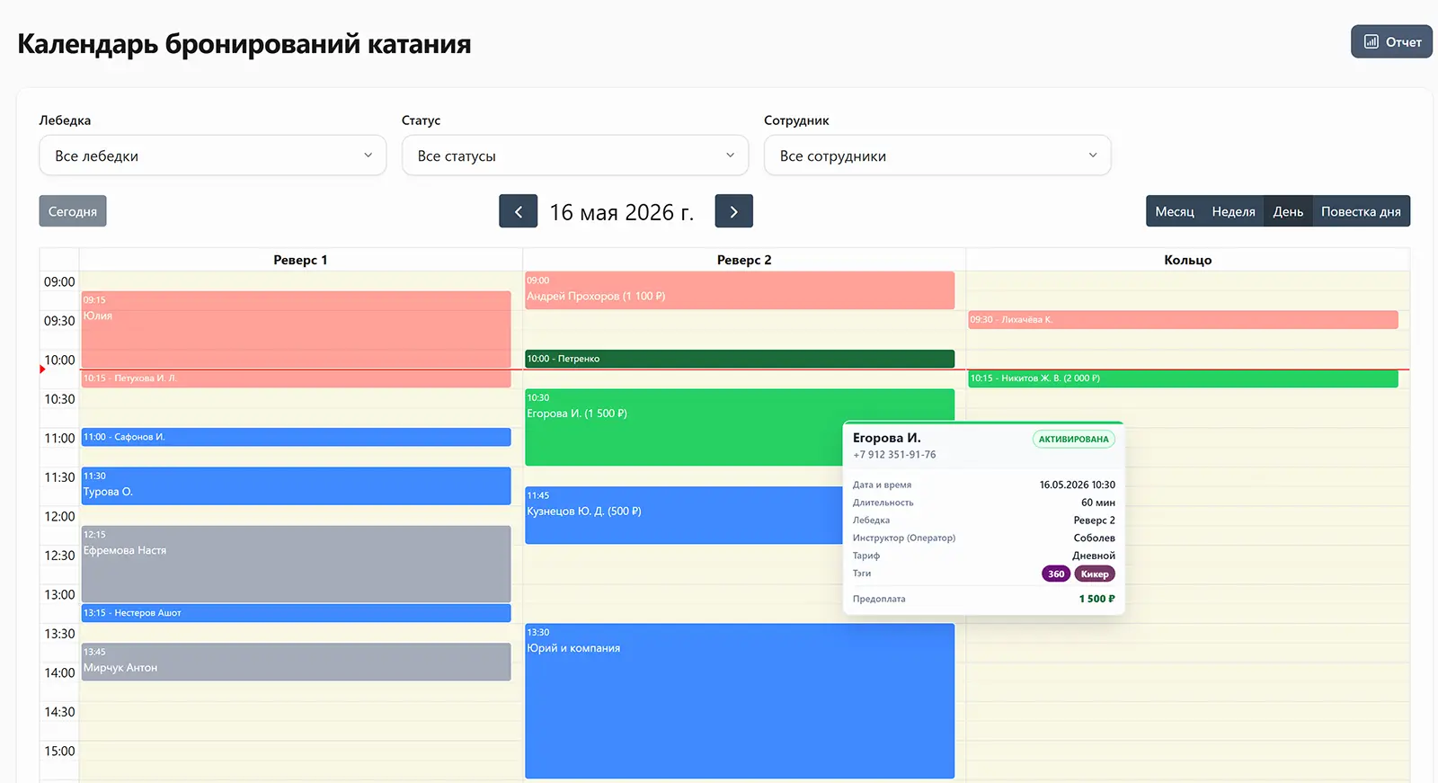The height and width of the screenshot is (783, 1438).
Task: Click the 12:00 time slot label
Action: coord(59,516)
